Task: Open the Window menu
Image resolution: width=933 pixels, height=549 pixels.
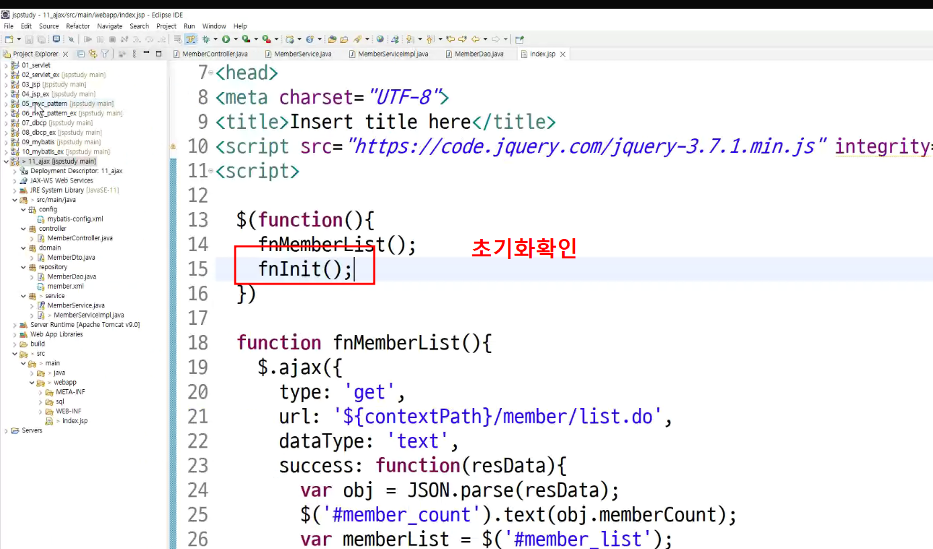Action: (214, 26)
